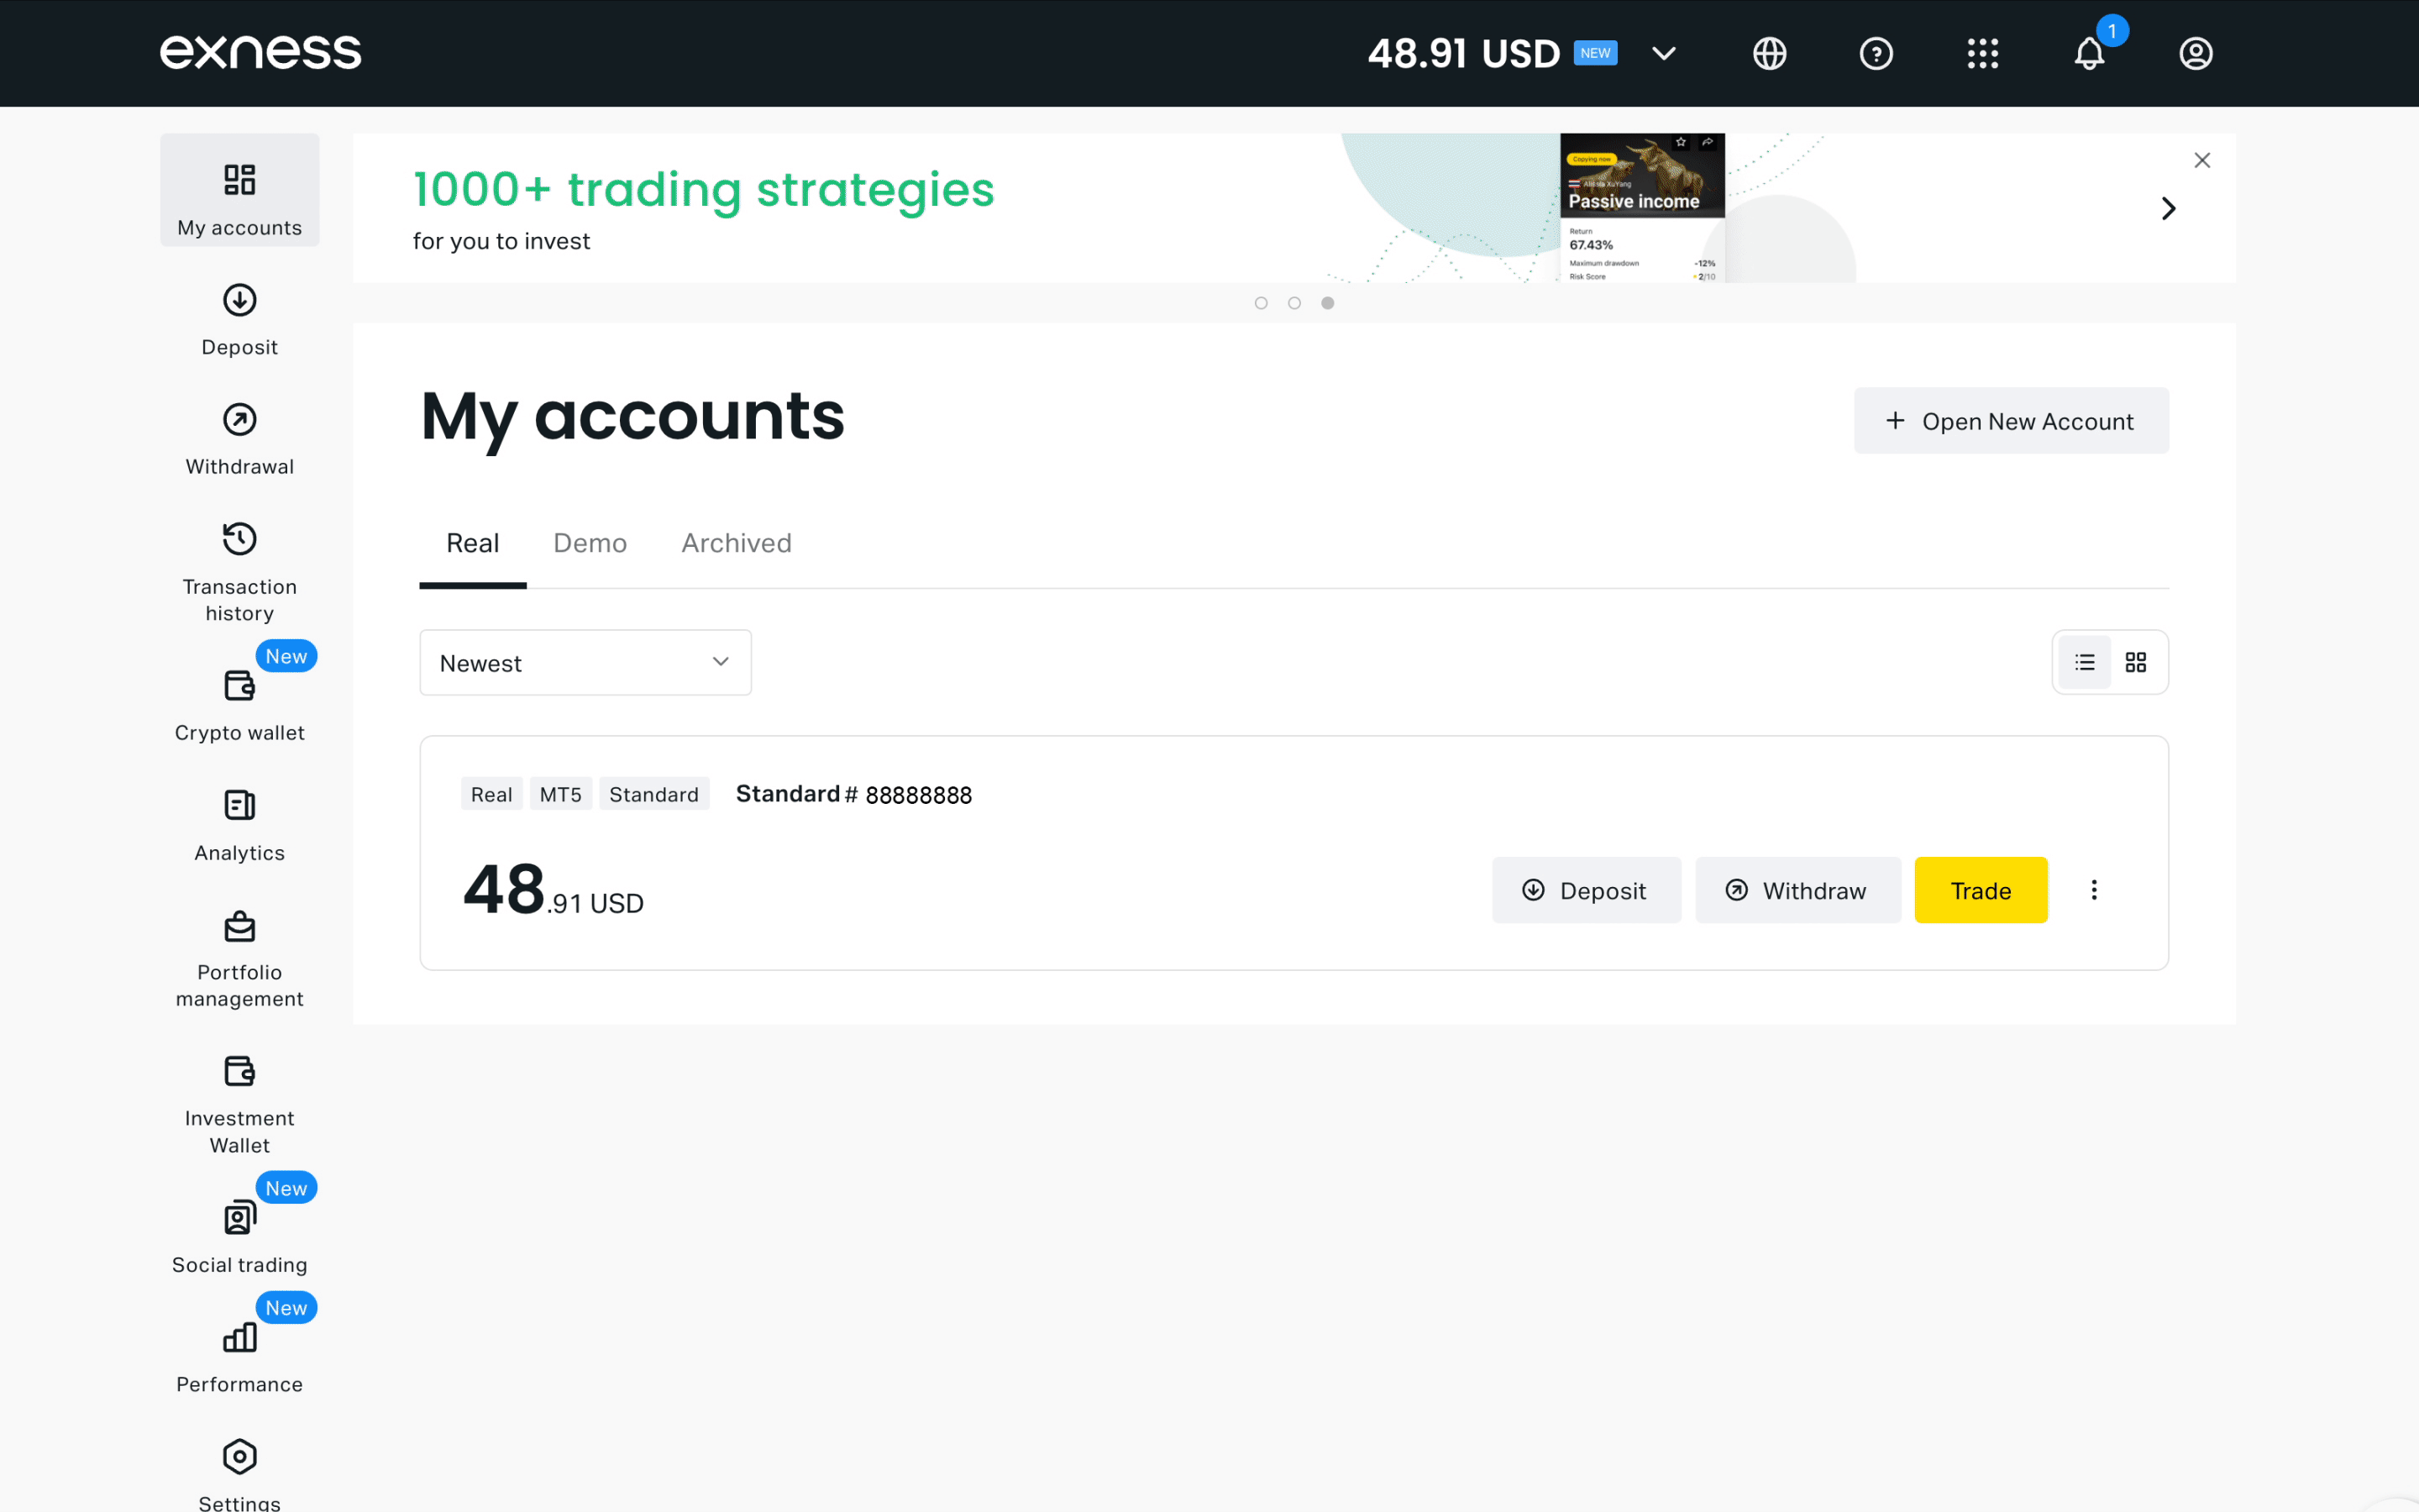View notifications via the bell icon
The image size is (2419, 1512).
[x=2089, y=53]
